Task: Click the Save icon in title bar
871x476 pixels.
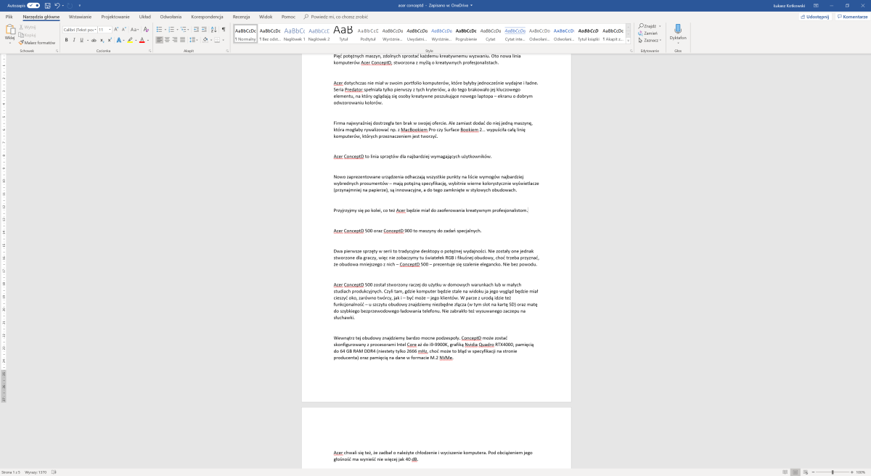Action: pyautogui.click(x=48, y=6)
